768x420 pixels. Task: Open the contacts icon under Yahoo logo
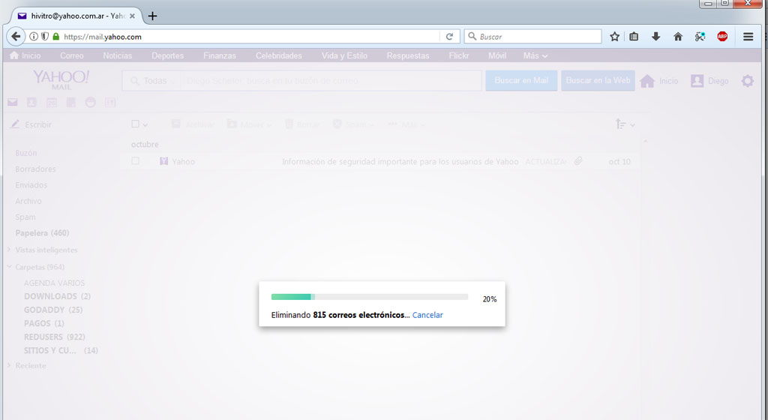(31, 102)
